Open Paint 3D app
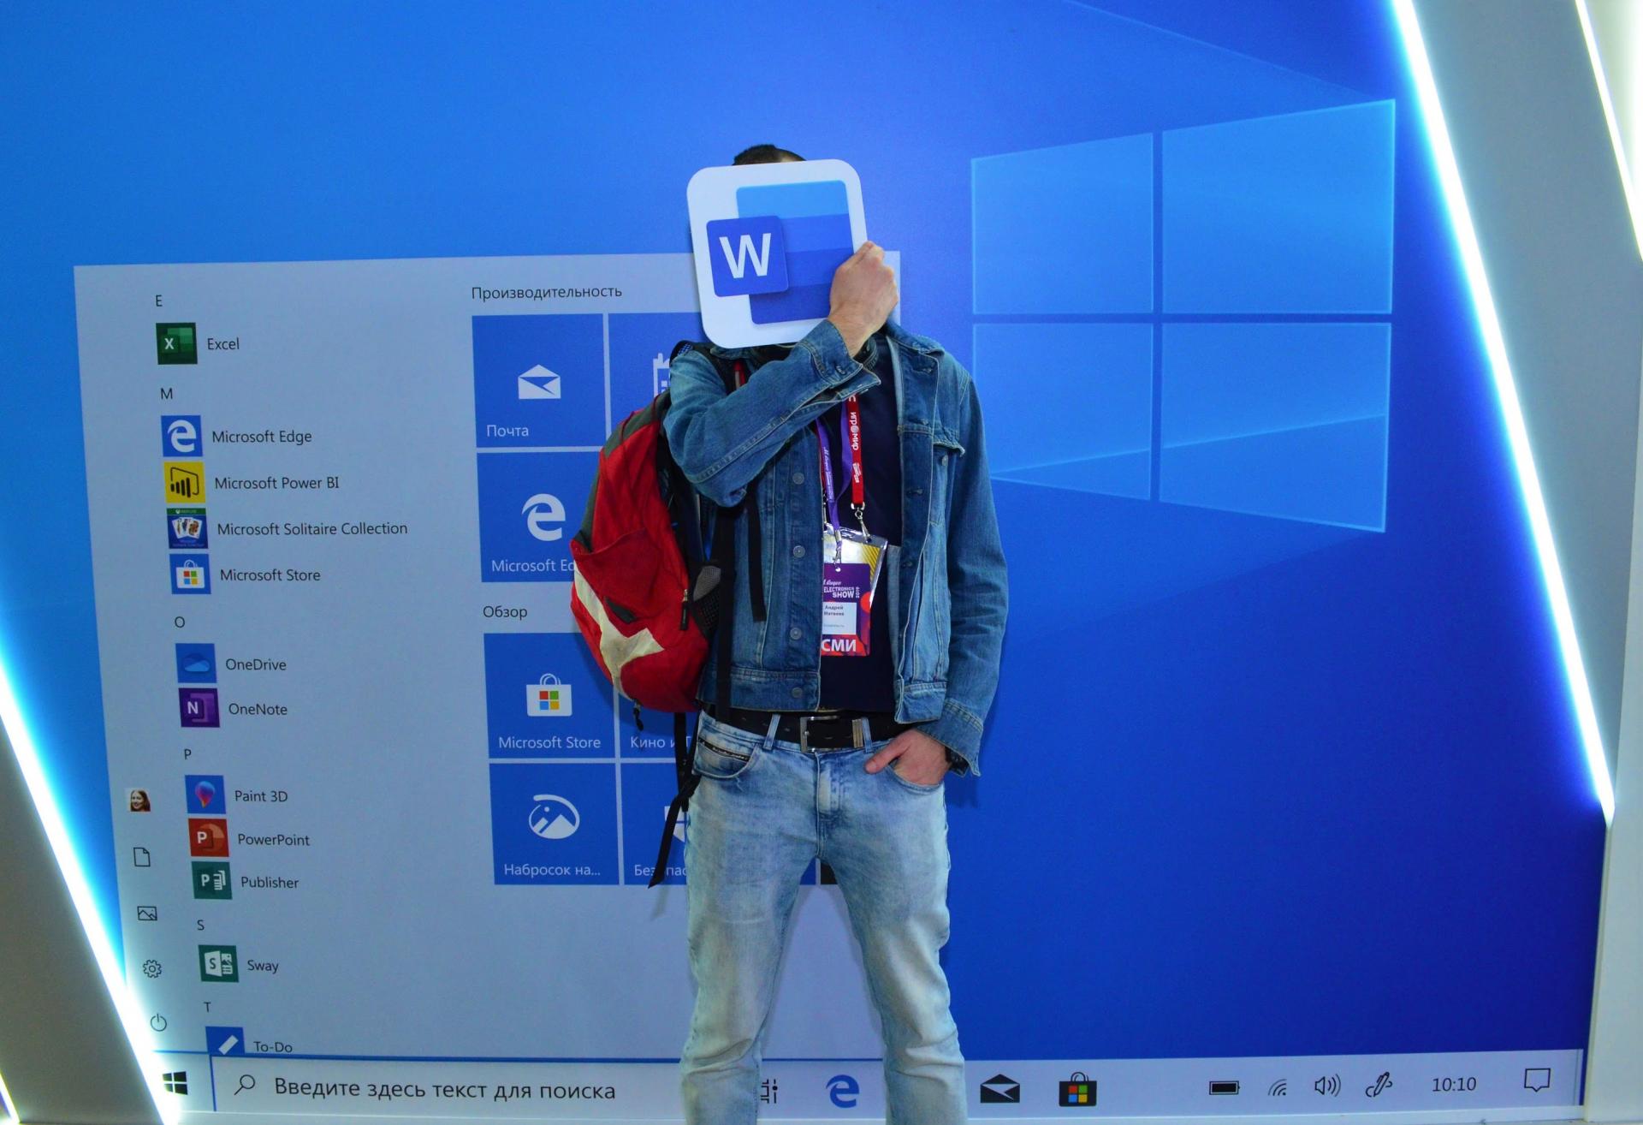Viewport: 1643px width, 1125px height. click(237, 795)
